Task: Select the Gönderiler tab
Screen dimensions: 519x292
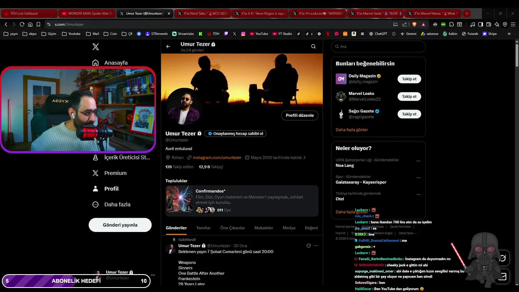Action: (176, 228)
